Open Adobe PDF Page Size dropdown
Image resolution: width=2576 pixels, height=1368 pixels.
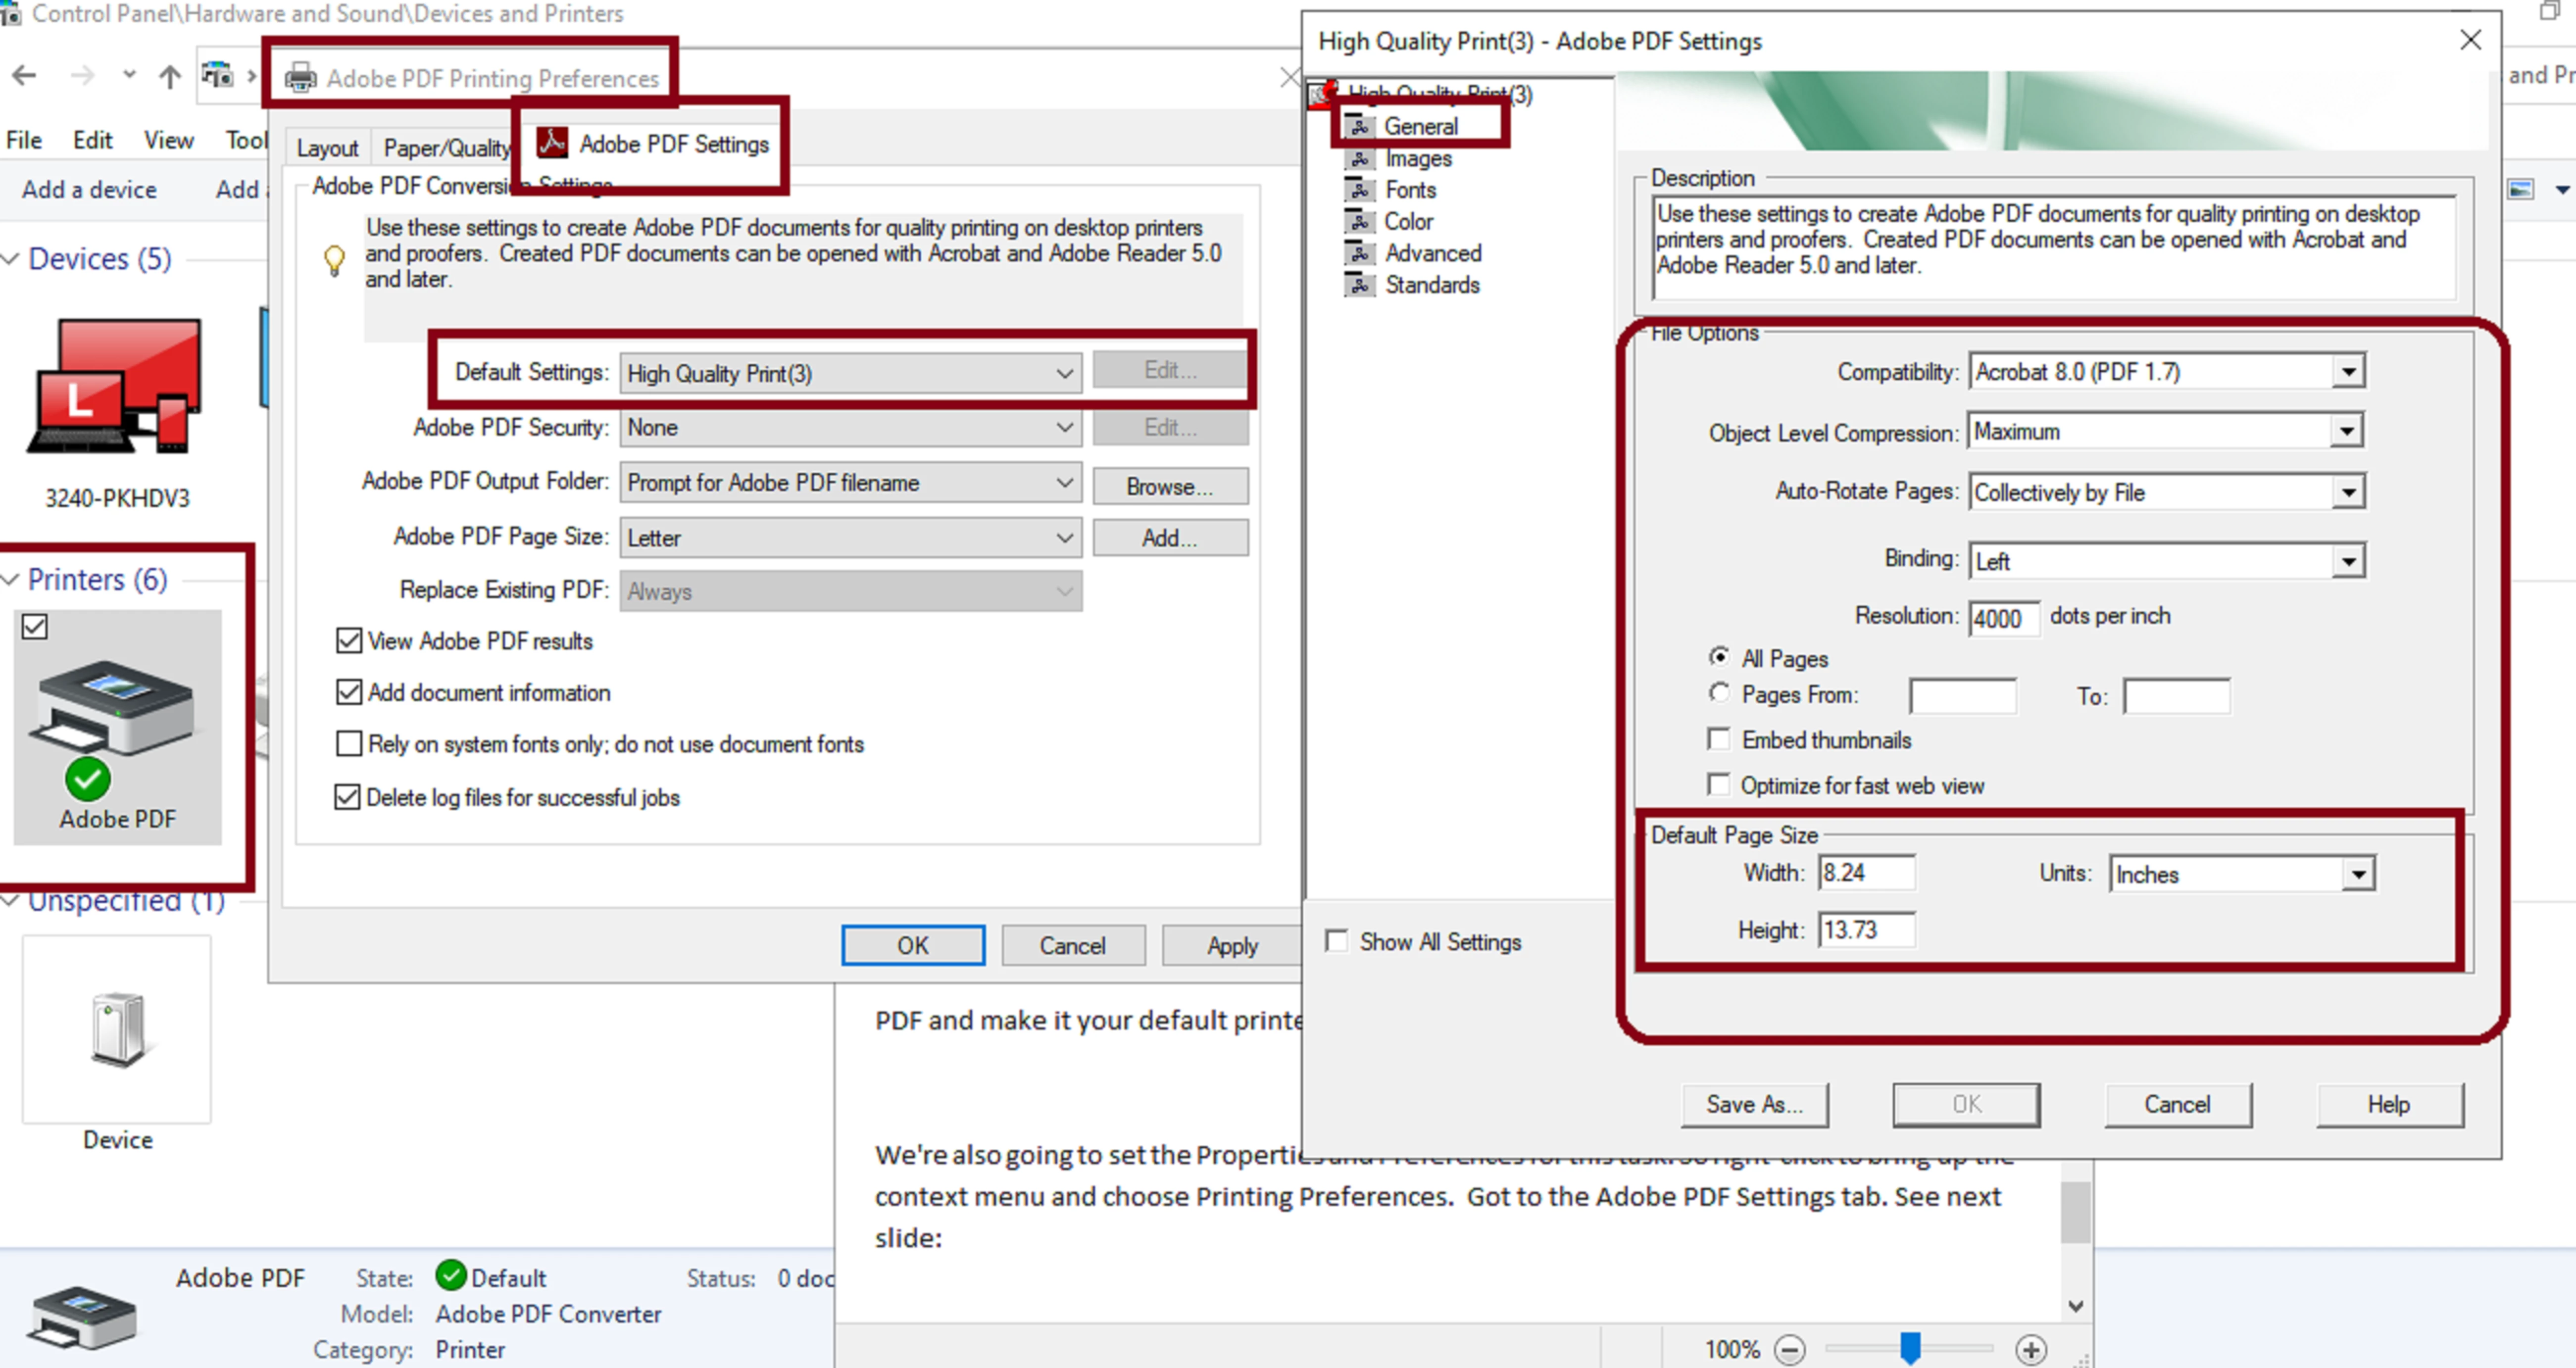pyautogui.click(x=1064, y=538)
